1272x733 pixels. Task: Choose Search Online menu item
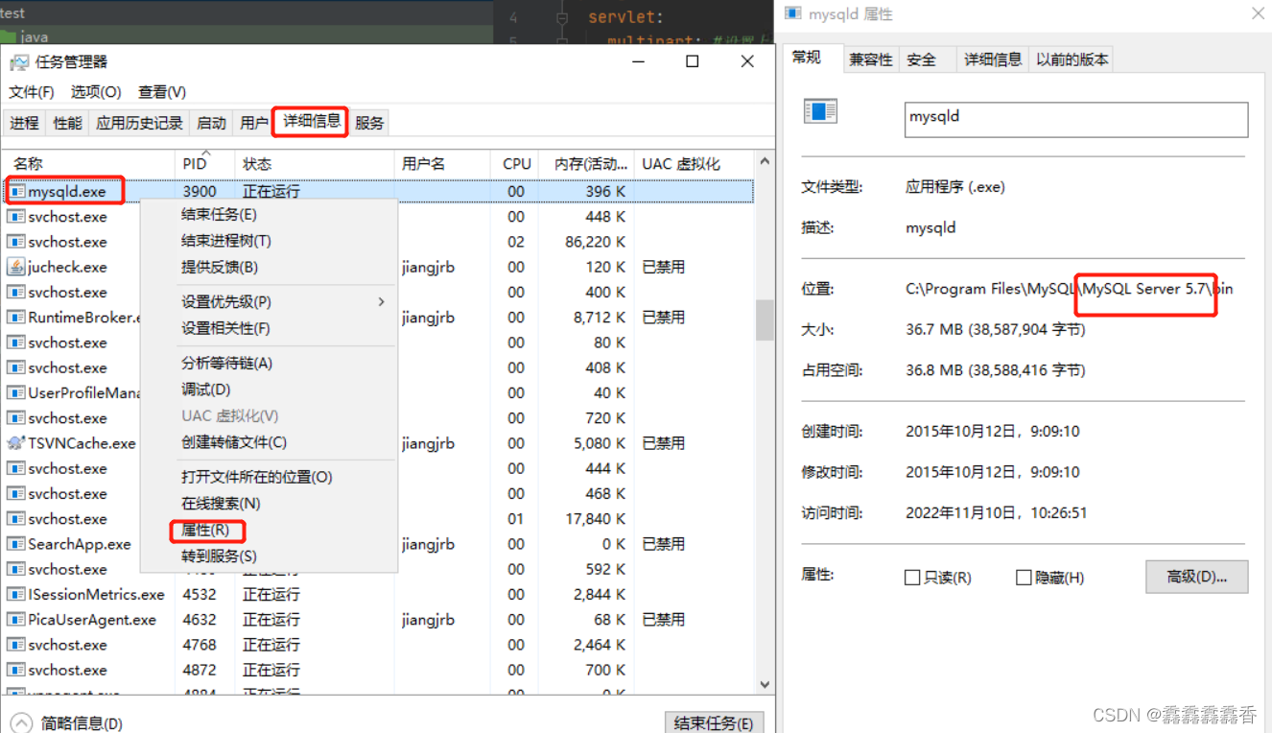point(269,503)
